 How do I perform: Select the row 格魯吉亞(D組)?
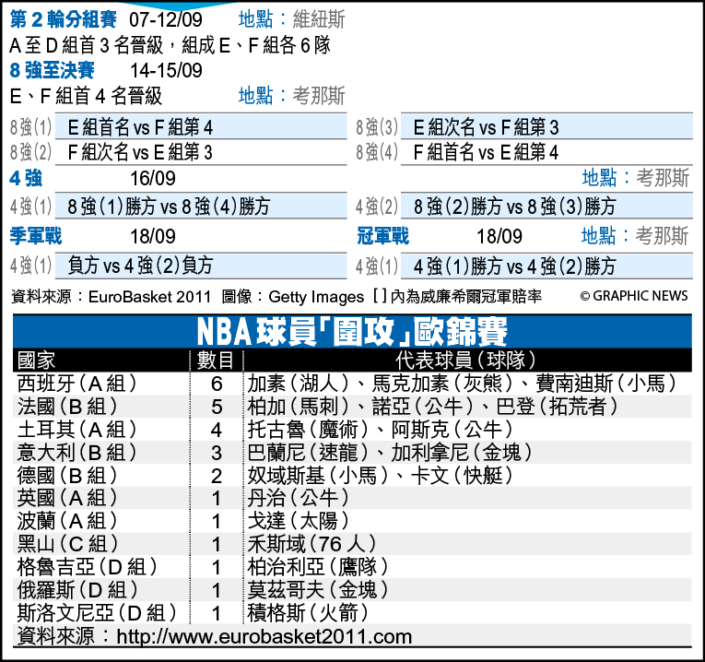tap(352, 567)
